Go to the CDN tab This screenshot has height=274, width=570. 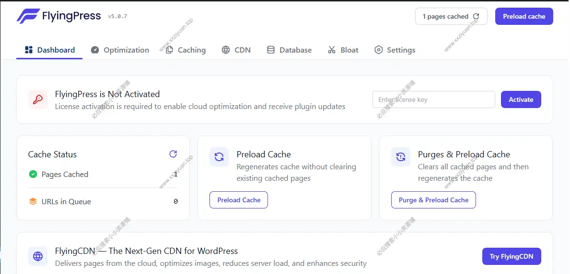click(236, 50)
